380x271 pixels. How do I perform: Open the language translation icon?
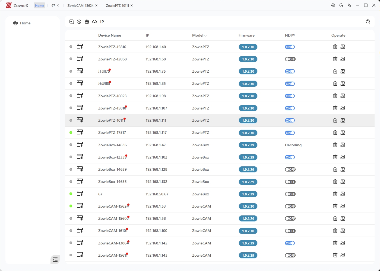349,5
